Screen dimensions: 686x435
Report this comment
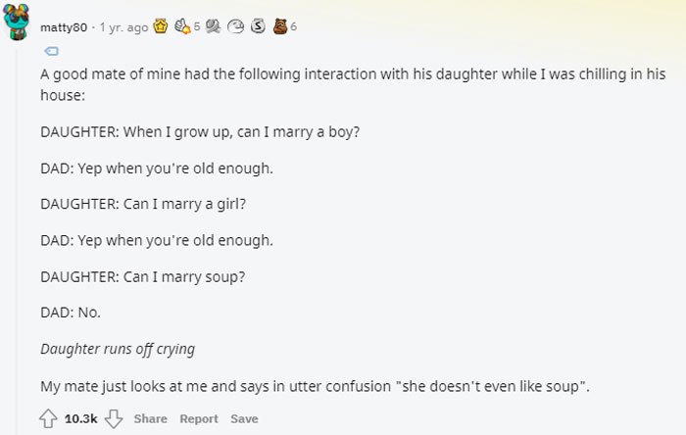click(x=199, y=418)
